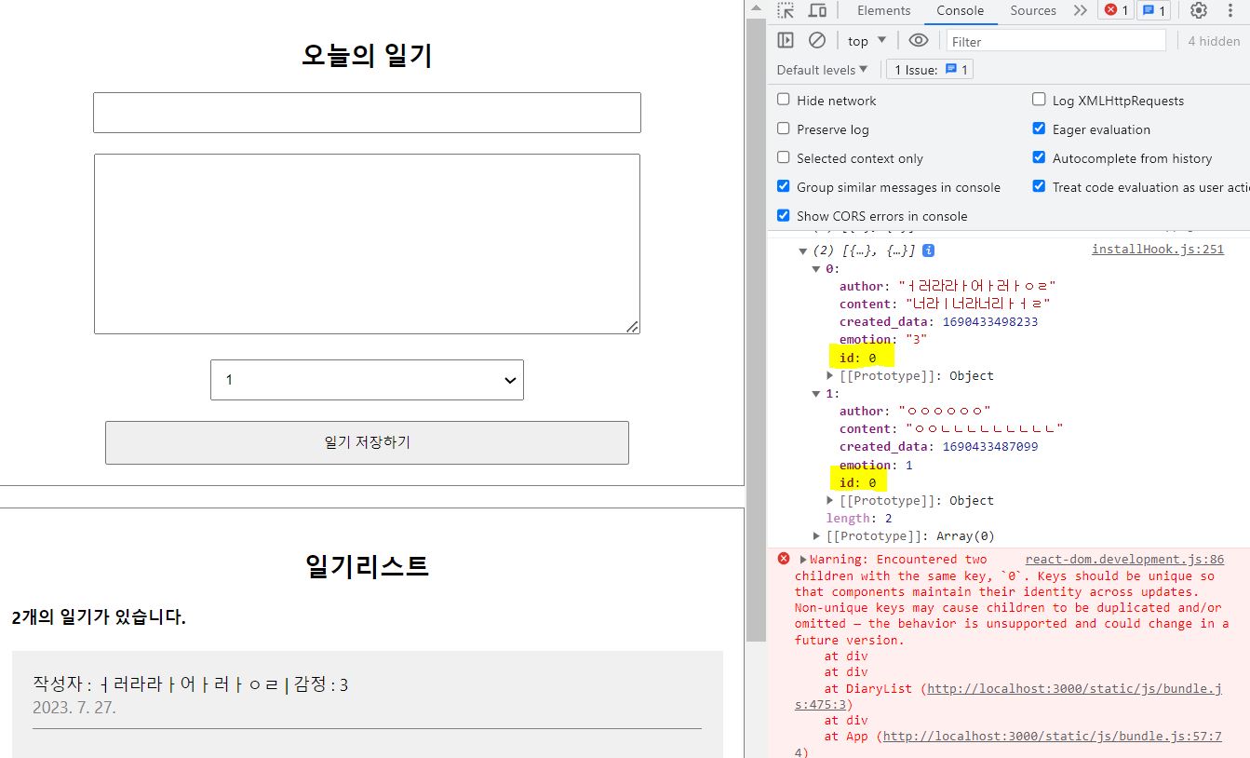Click the 2023. 7. 27. date text

click(74, 707)
